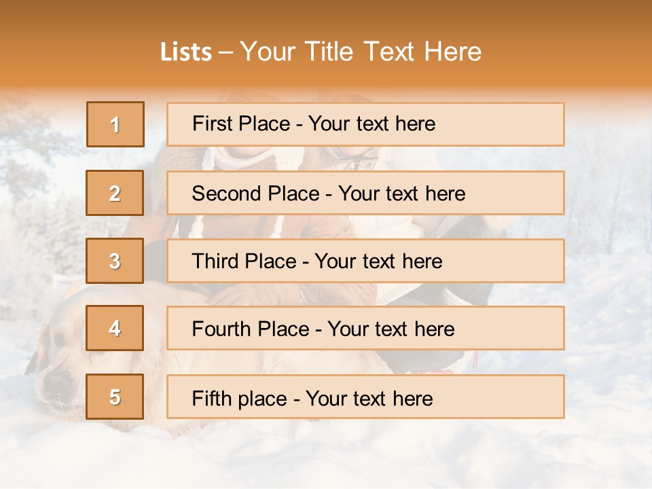Screen dimensions: 652x489
Task: Select the Third Place text box
Action: [x=365, y=261]
